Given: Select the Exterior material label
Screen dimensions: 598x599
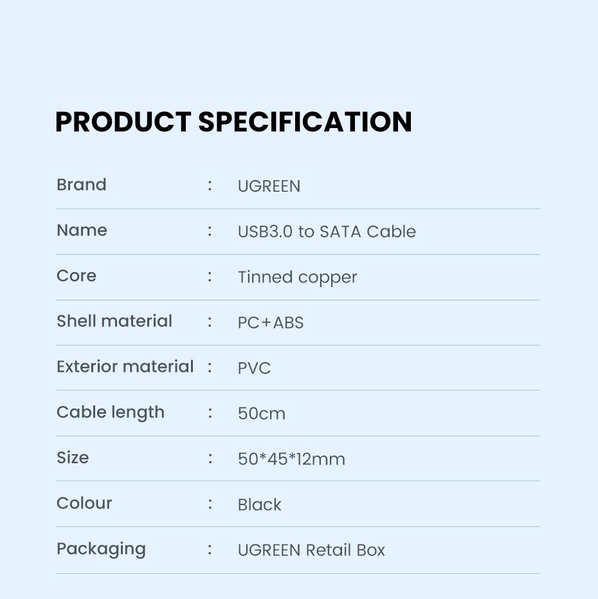Looking at the screenshot, I should (x=125, y=367).
